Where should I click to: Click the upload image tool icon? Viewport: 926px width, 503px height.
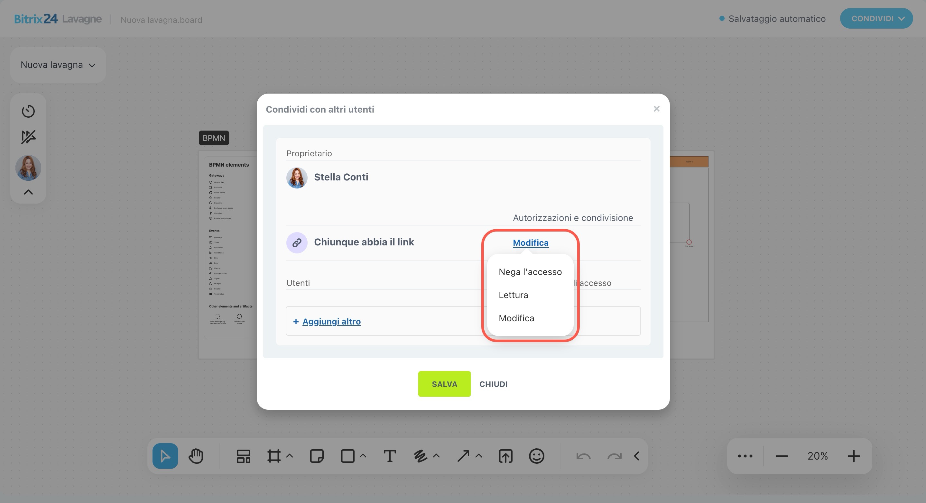click(505, 456)
